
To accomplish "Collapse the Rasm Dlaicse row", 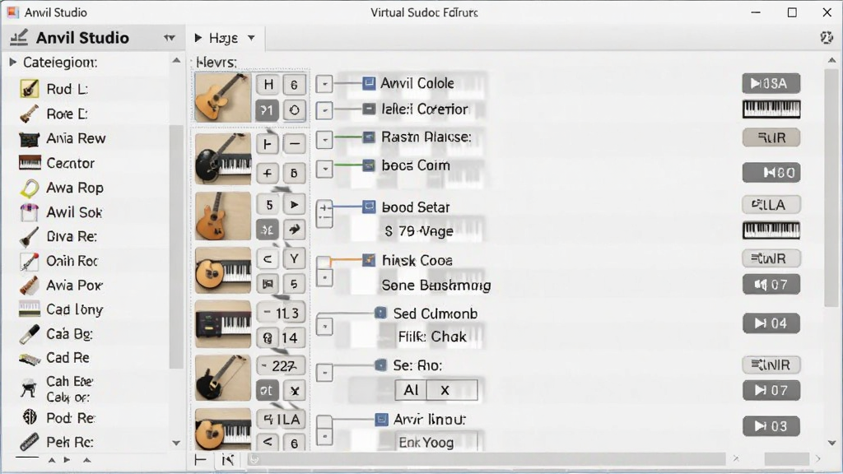I will 324,140.
